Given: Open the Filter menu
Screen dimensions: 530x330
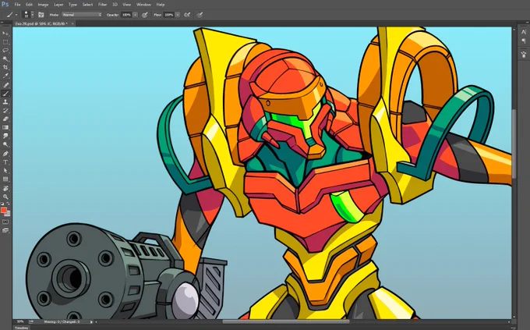Looking at the screenshot, I should [102, 5].
